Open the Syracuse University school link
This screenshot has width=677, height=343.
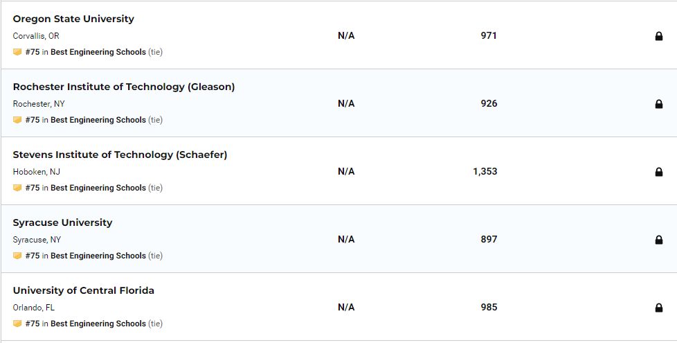(62, 222)
